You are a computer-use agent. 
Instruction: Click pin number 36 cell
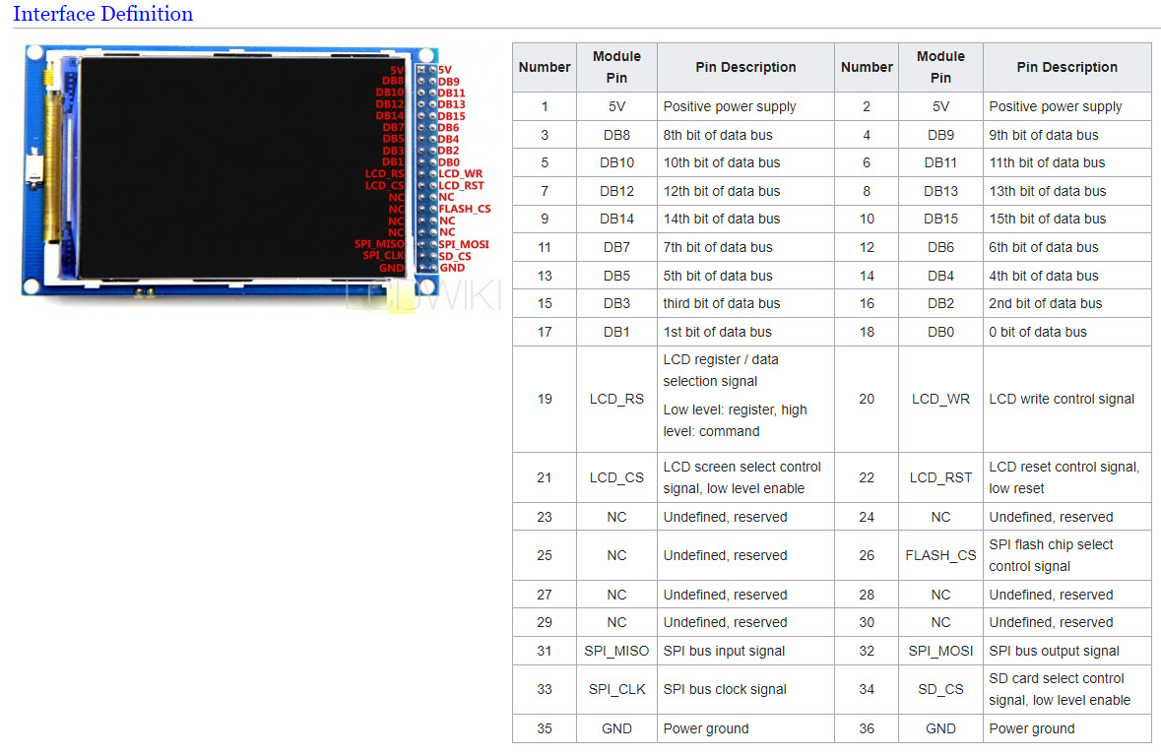pos(867,728)
